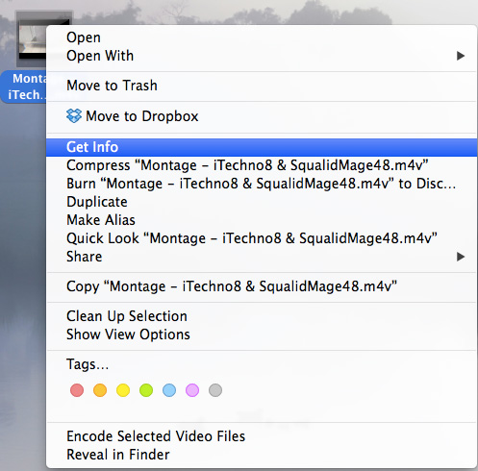This screenshot has height=471, width=478.
Task: Select Show View Options
Action: coord(262,335)
